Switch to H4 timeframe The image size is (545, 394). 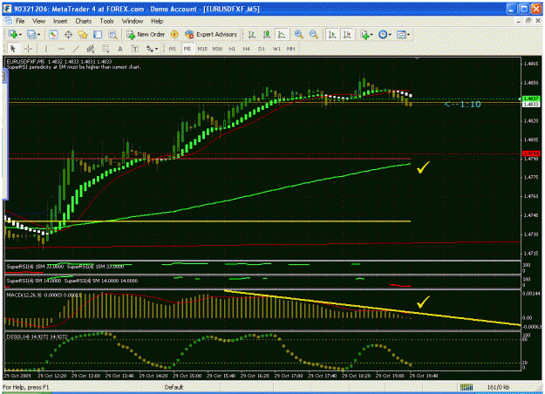tap(247, 49)
